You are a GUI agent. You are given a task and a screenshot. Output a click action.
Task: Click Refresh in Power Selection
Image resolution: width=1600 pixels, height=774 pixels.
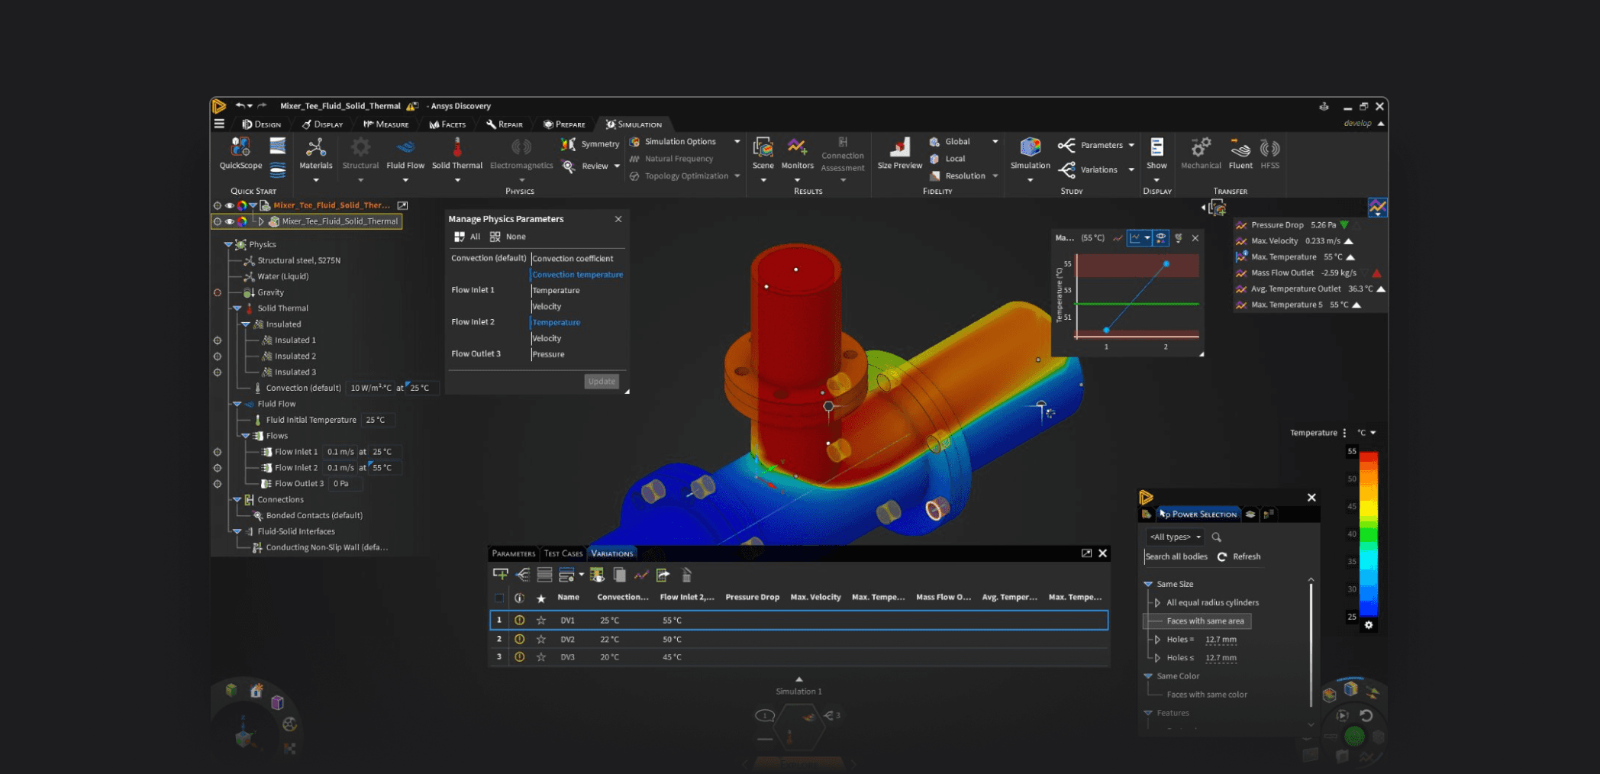1239,556
